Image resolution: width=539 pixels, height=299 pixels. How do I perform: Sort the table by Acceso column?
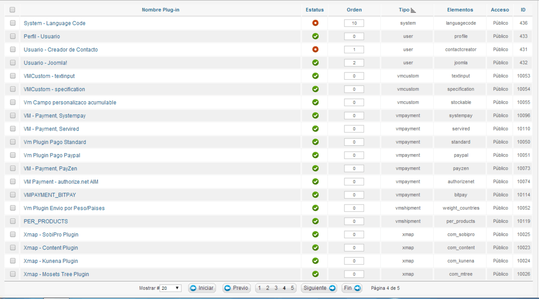click(500, 10)
